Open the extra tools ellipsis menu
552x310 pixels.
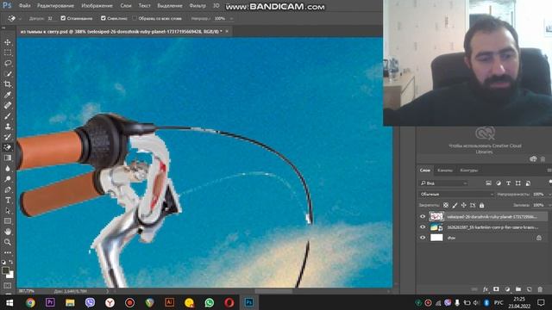(8, 252)
